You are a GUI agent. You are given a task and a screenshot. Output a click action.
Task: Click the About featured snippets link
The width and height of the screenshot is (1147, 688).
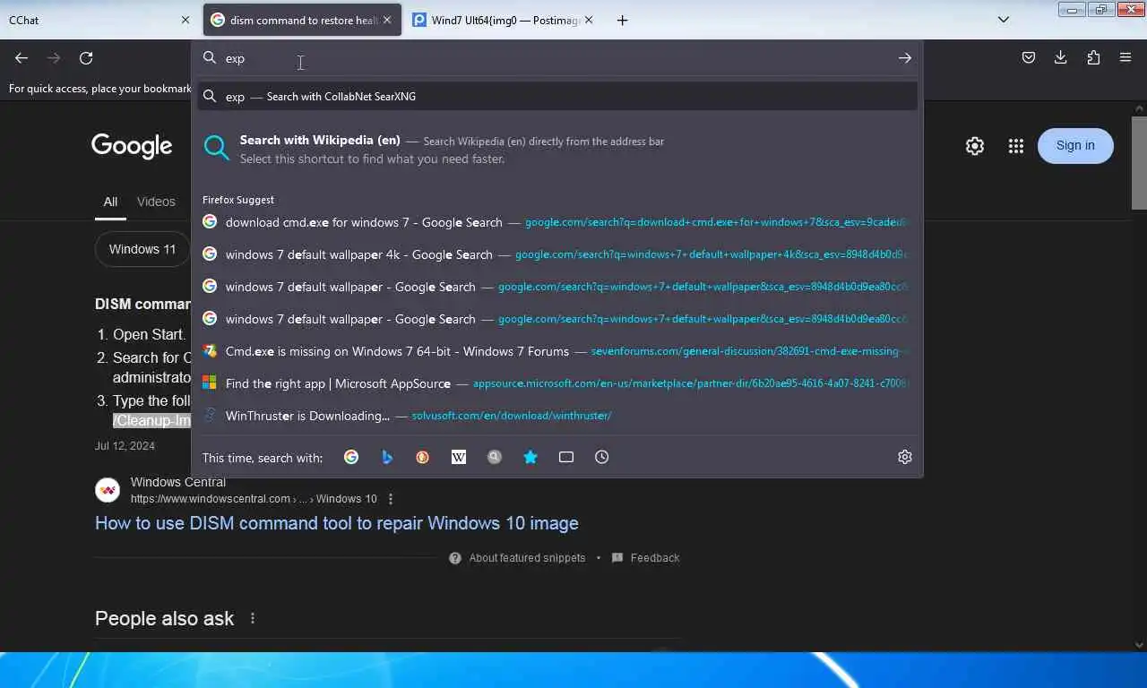coord(527,558)
